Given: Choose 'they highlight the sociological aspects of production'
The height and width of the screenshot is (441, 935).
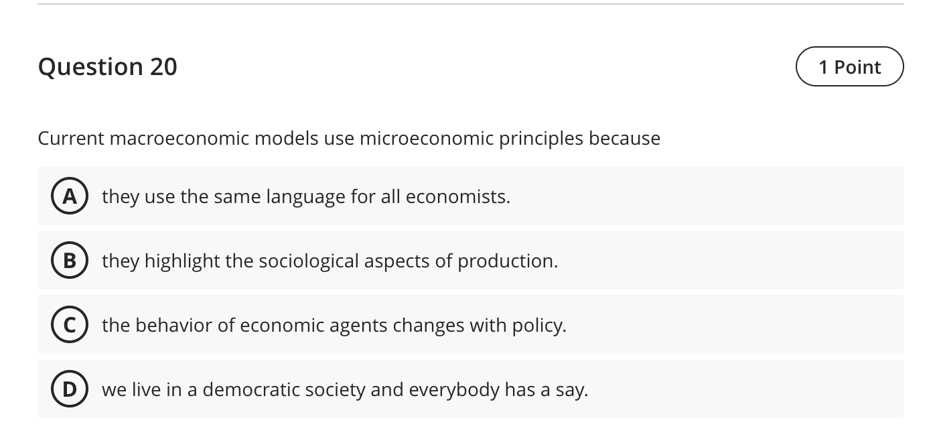Looking at the screenshot, I should click(329, 260).
